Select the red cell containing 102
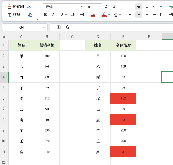This screenshot has height=165, width=173. pos(123,98)
